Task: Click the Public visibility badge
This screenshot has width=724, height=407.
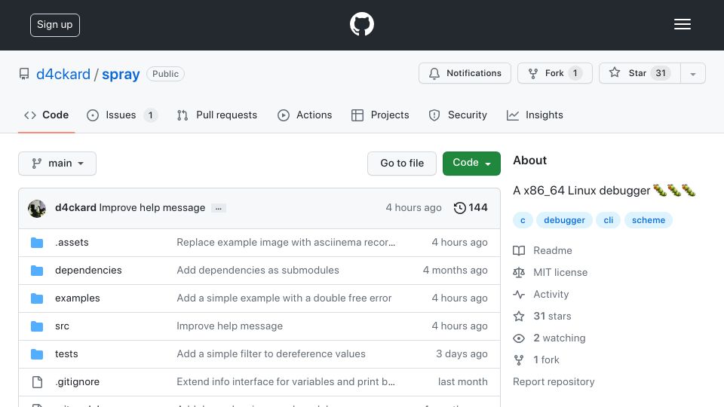Action: (165, 74)
